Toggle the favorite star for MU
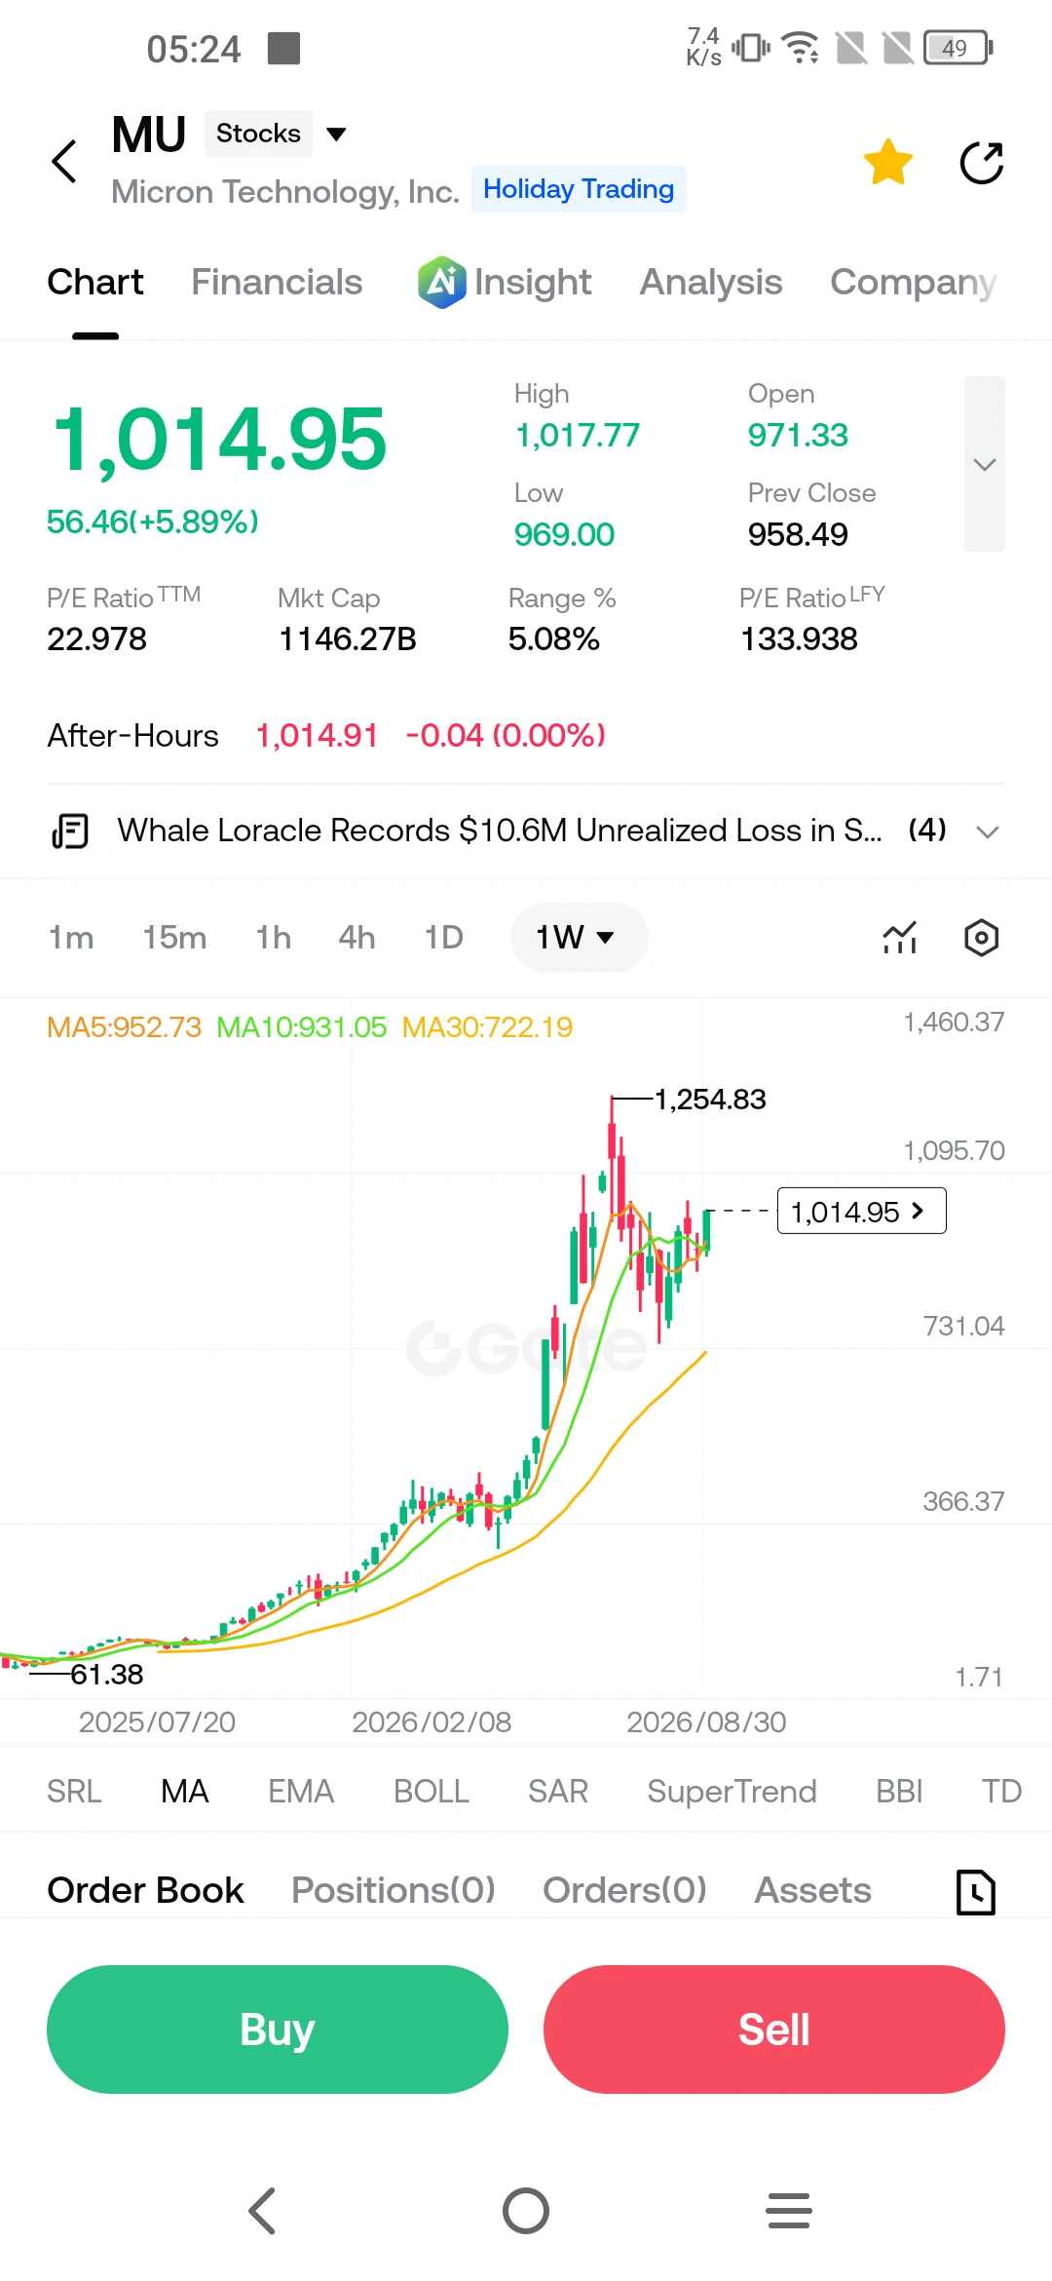The height and width of the screenshot is (2281, 1052). pos(888,162)
